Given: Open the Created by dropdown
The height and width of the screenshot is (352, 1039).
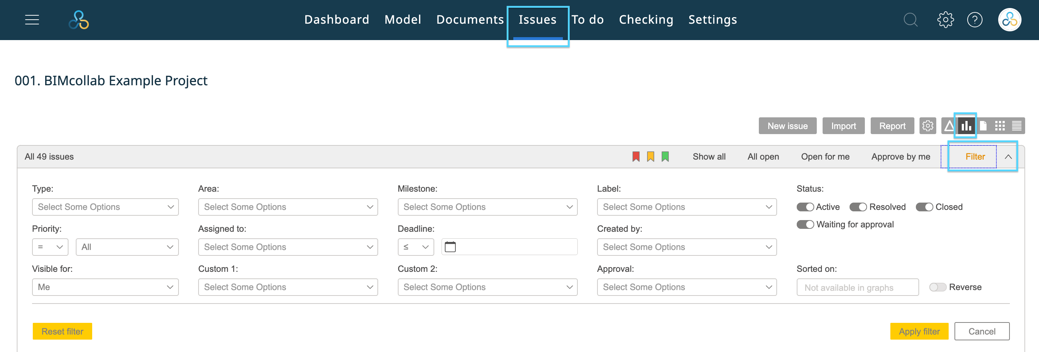Looking at the screenshot, I should 686,247.
